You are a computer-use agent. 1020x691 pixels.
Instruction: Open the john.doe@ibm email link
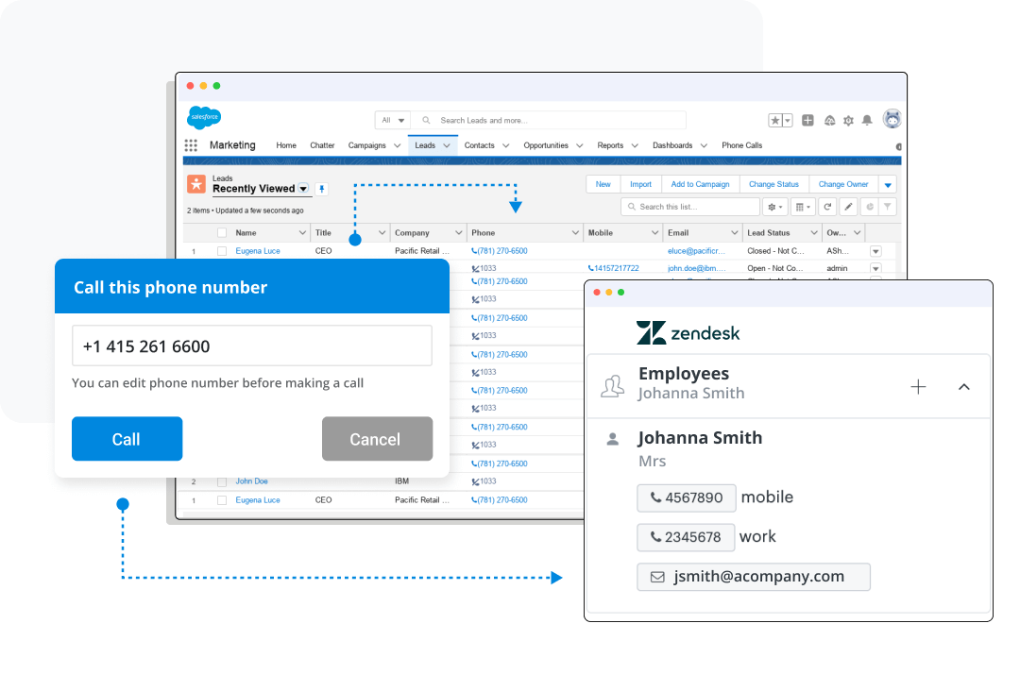(696, 268)
